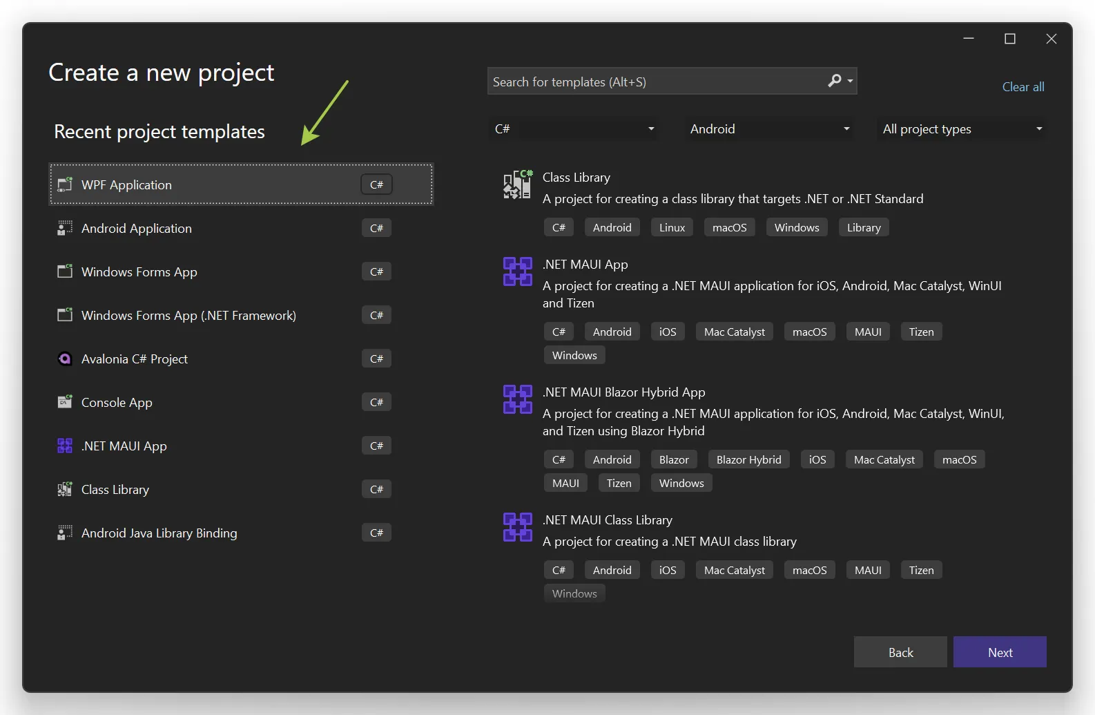Image resolution: width=1095 pixels, height=715 pixels.
Task: Click the .NET MAUI App result title
Action: tap(585, 265)
